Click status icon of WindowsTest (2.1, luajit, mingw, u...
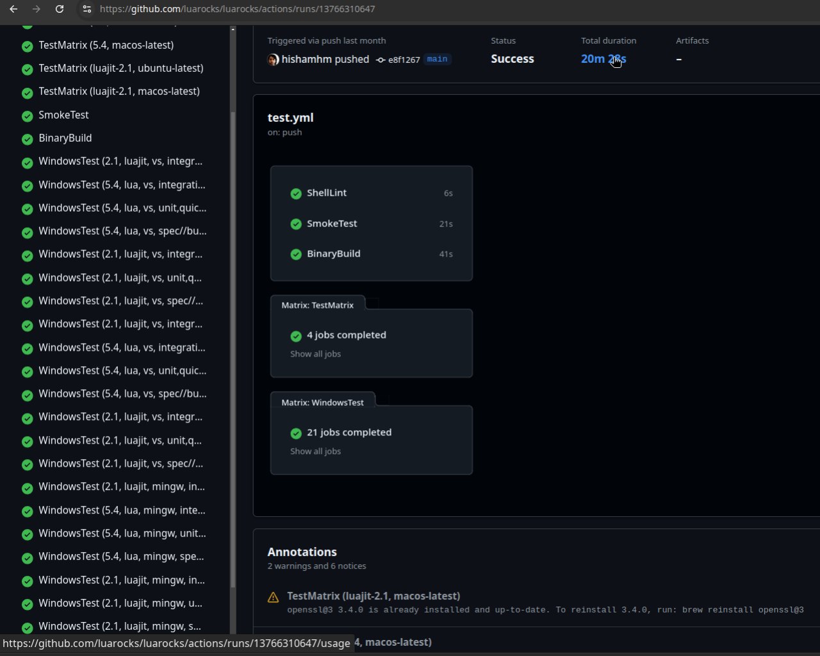 click(27, 605)
